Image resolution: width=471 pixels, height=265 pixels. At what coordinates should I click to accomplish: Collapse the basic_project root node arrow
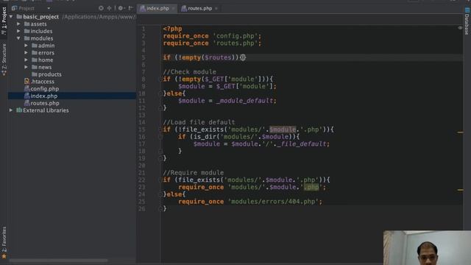pyautogui.click(x=11, y=16)
